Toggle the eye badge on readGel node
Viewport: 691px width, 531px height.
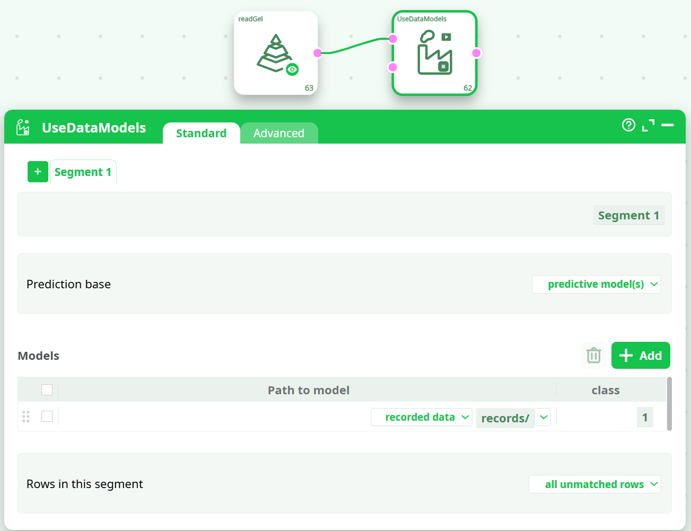(292, 69)
